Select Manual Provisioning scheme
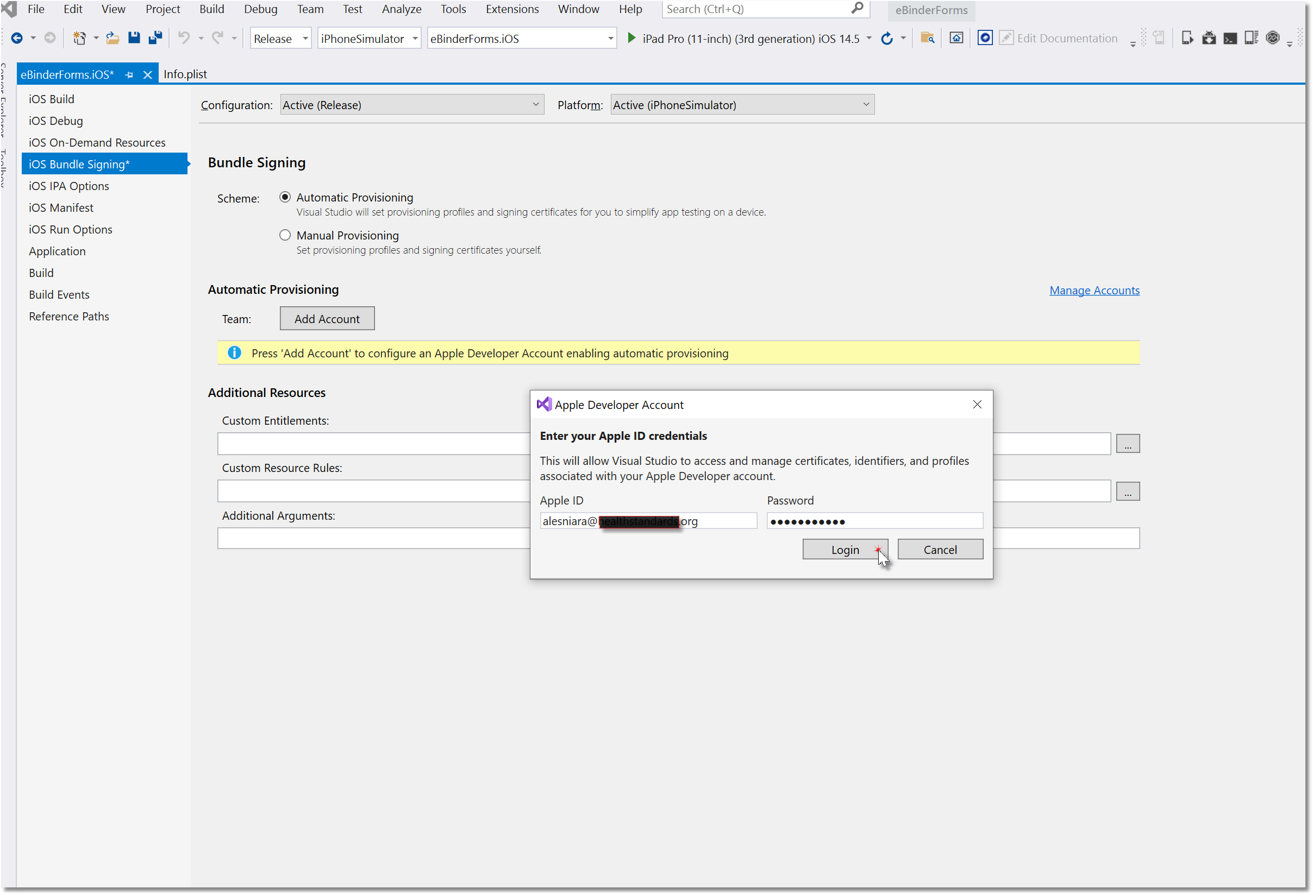This screenshot has height=895, width=1313. [285, 235]
